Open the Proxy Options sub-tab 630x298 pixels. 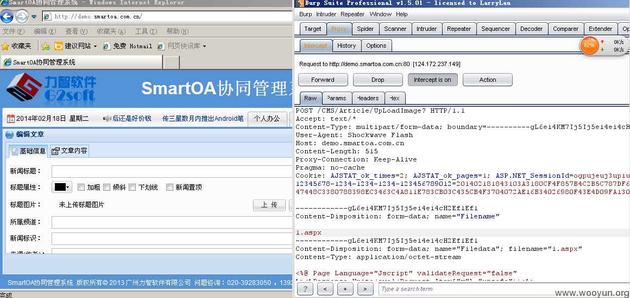tap(376, 46)
